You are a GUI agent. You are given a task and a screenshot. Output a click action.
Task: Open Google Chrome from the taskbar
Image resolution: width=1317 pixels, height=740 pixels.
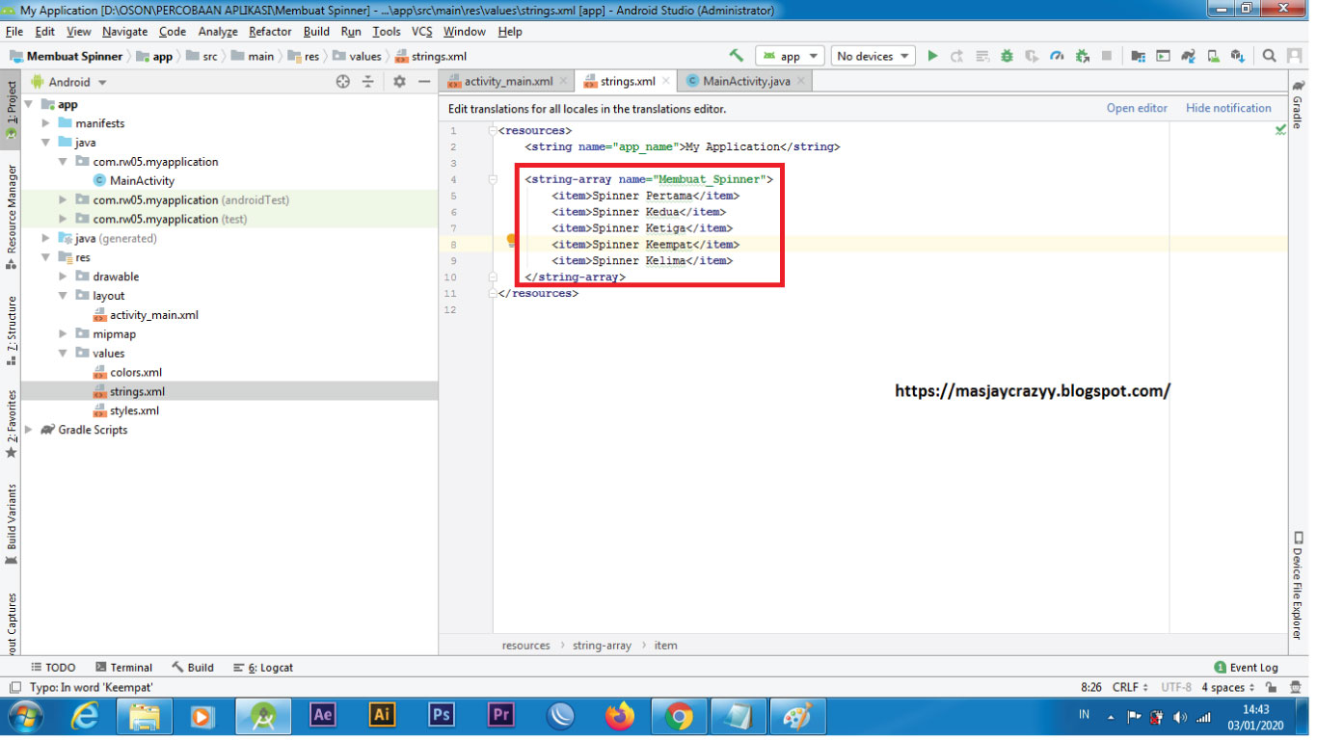click(678, 715)
